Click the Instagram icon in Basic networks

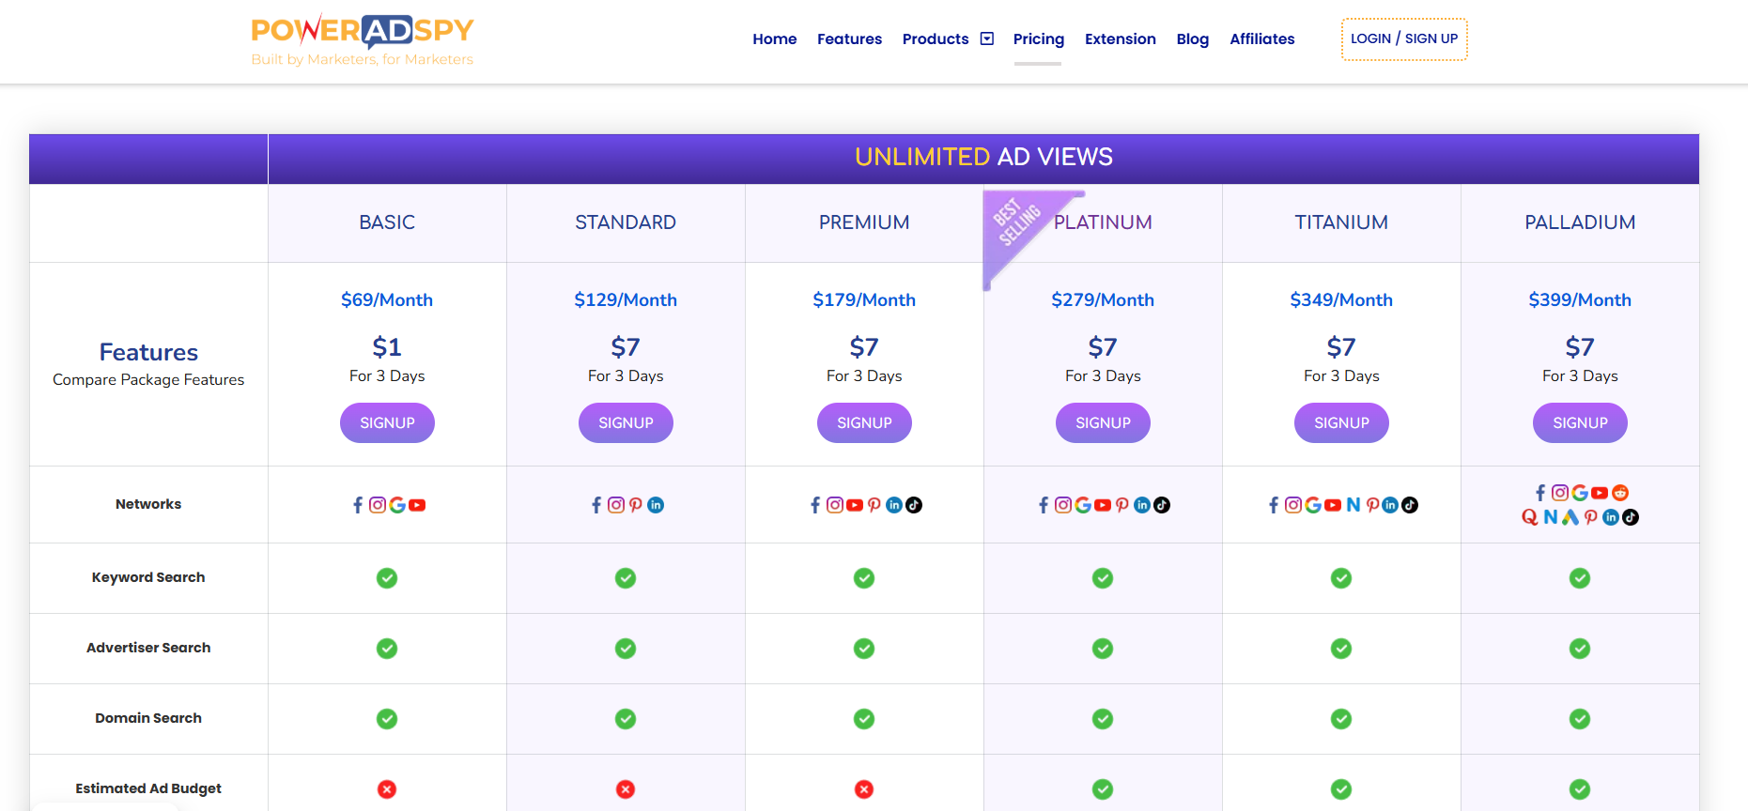pyautogui.click(x=378, y=505)
